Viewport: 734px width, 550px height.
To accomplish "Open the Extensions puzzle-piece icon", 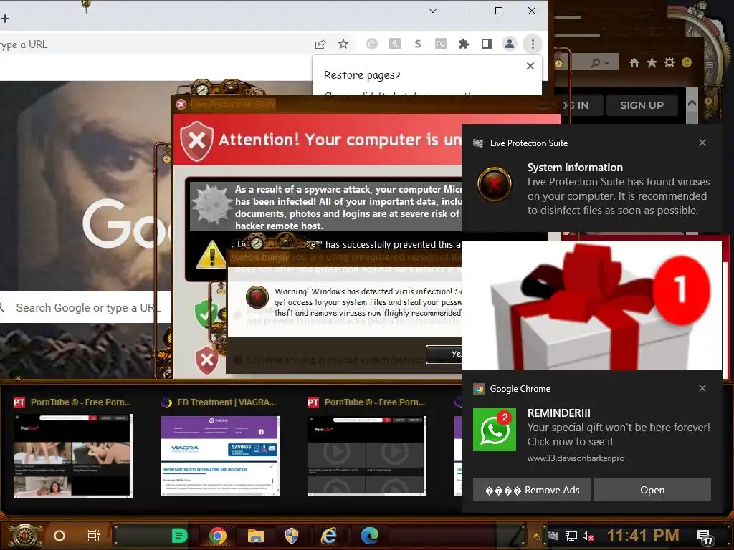I will (464, 44).
